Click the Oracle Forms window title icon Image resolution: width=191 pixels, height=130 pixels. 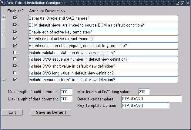[3, 3]
